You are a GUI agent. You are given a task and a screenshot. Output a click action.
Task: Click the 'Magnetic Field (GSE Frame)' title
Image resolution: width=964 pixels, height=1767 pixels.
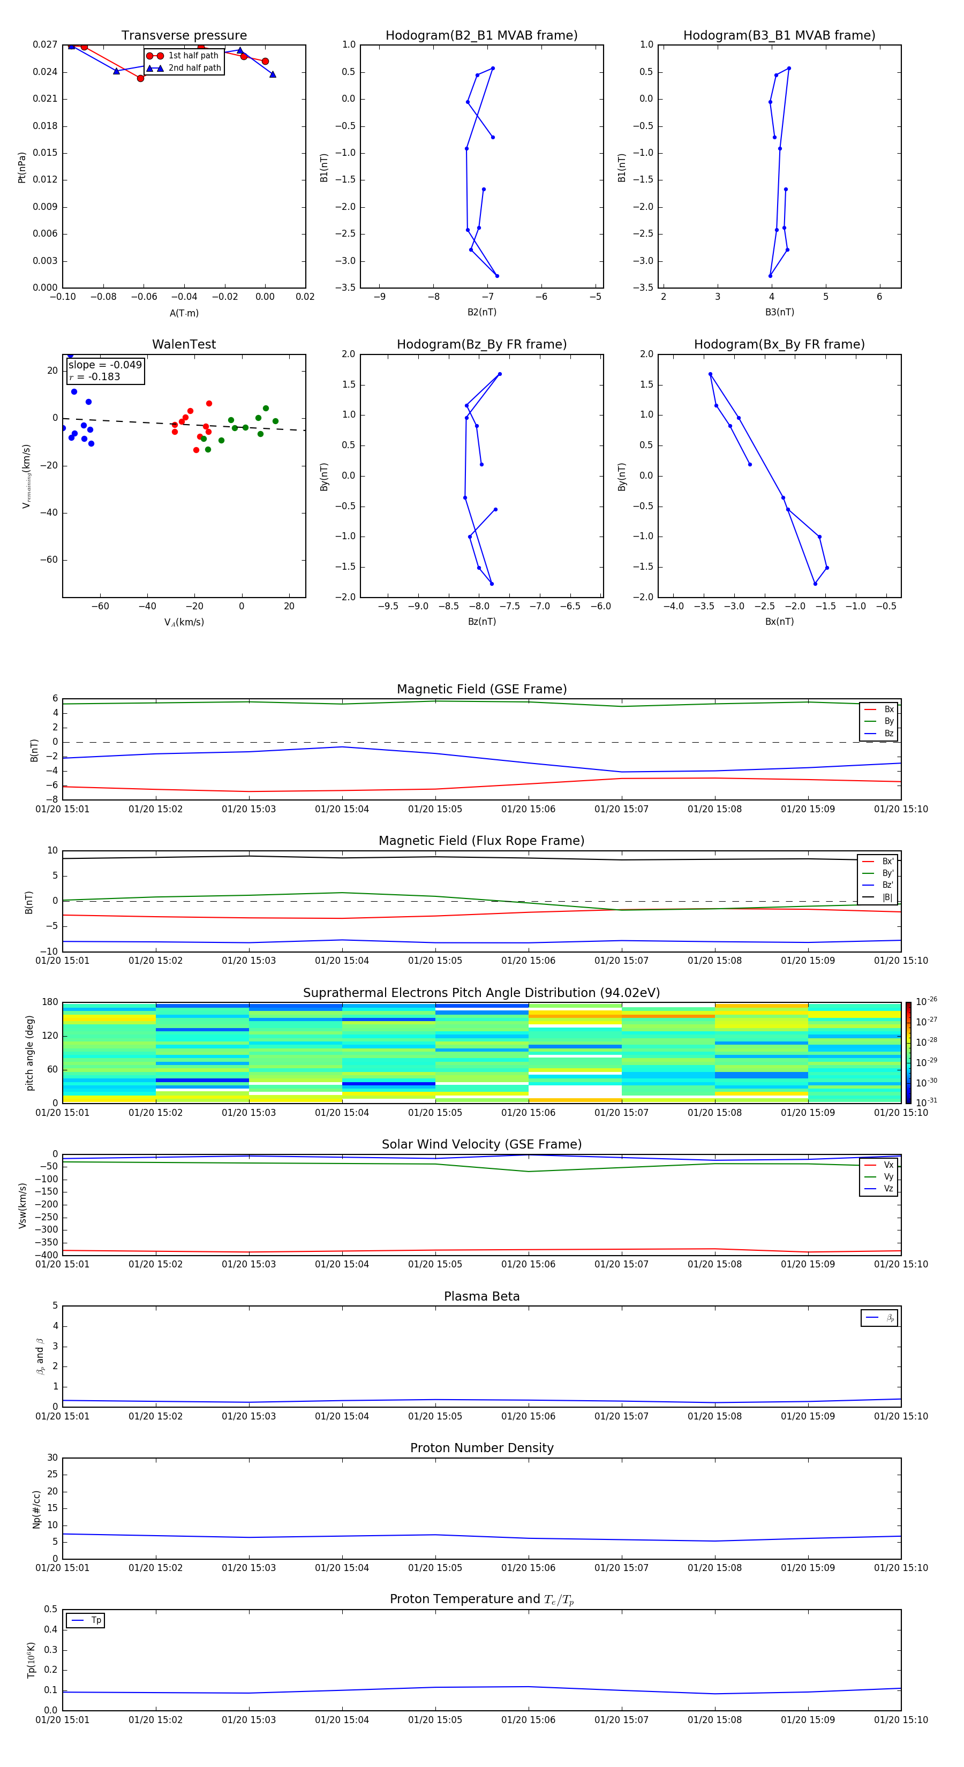click(x=481, y=689)
